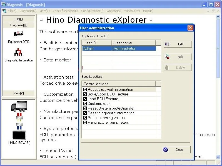The height and width of the screenshot is (166, 222).
Task: Click the Hino Diagnostic eXplorer heading
Action: click(96, 20)
